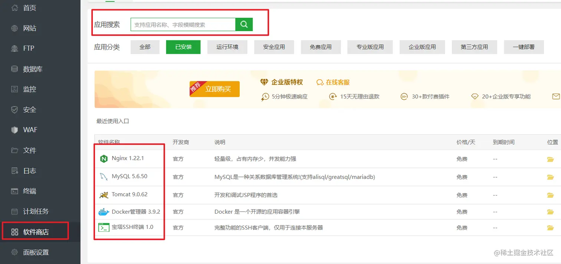The image size is (561, 264).
Task: Click the Docker whale icon
Action: [104, 212]
